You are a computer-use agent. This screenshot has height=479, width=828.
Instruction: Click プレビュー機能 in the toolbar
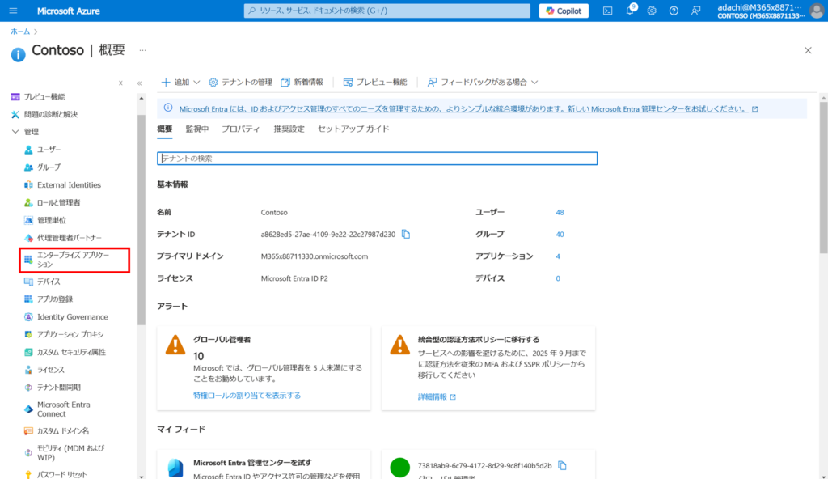(375, 82)
